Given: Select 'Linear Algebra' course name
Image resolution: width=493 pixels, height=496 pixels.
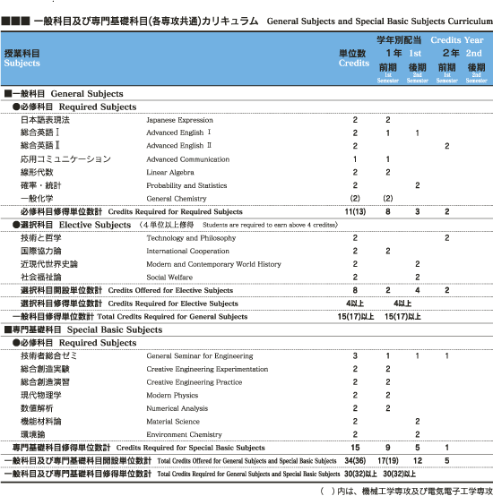Looking at the screenshot, I should 170,173.
